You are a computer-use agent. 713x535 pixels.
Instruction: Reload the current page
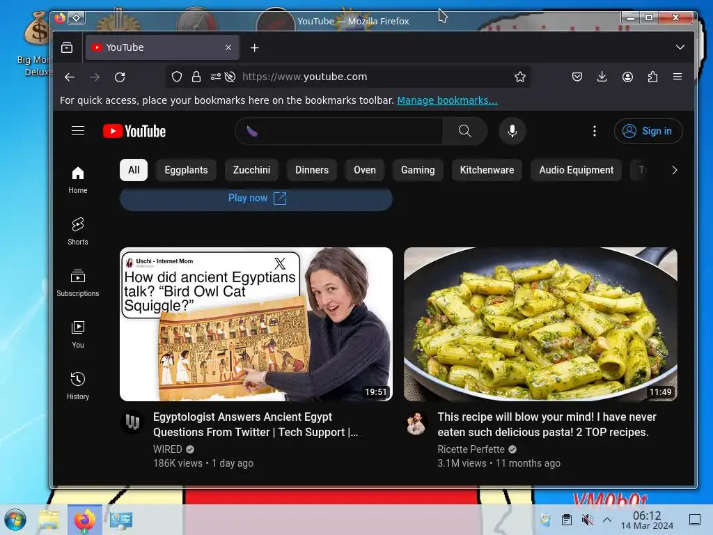[120, 77]
